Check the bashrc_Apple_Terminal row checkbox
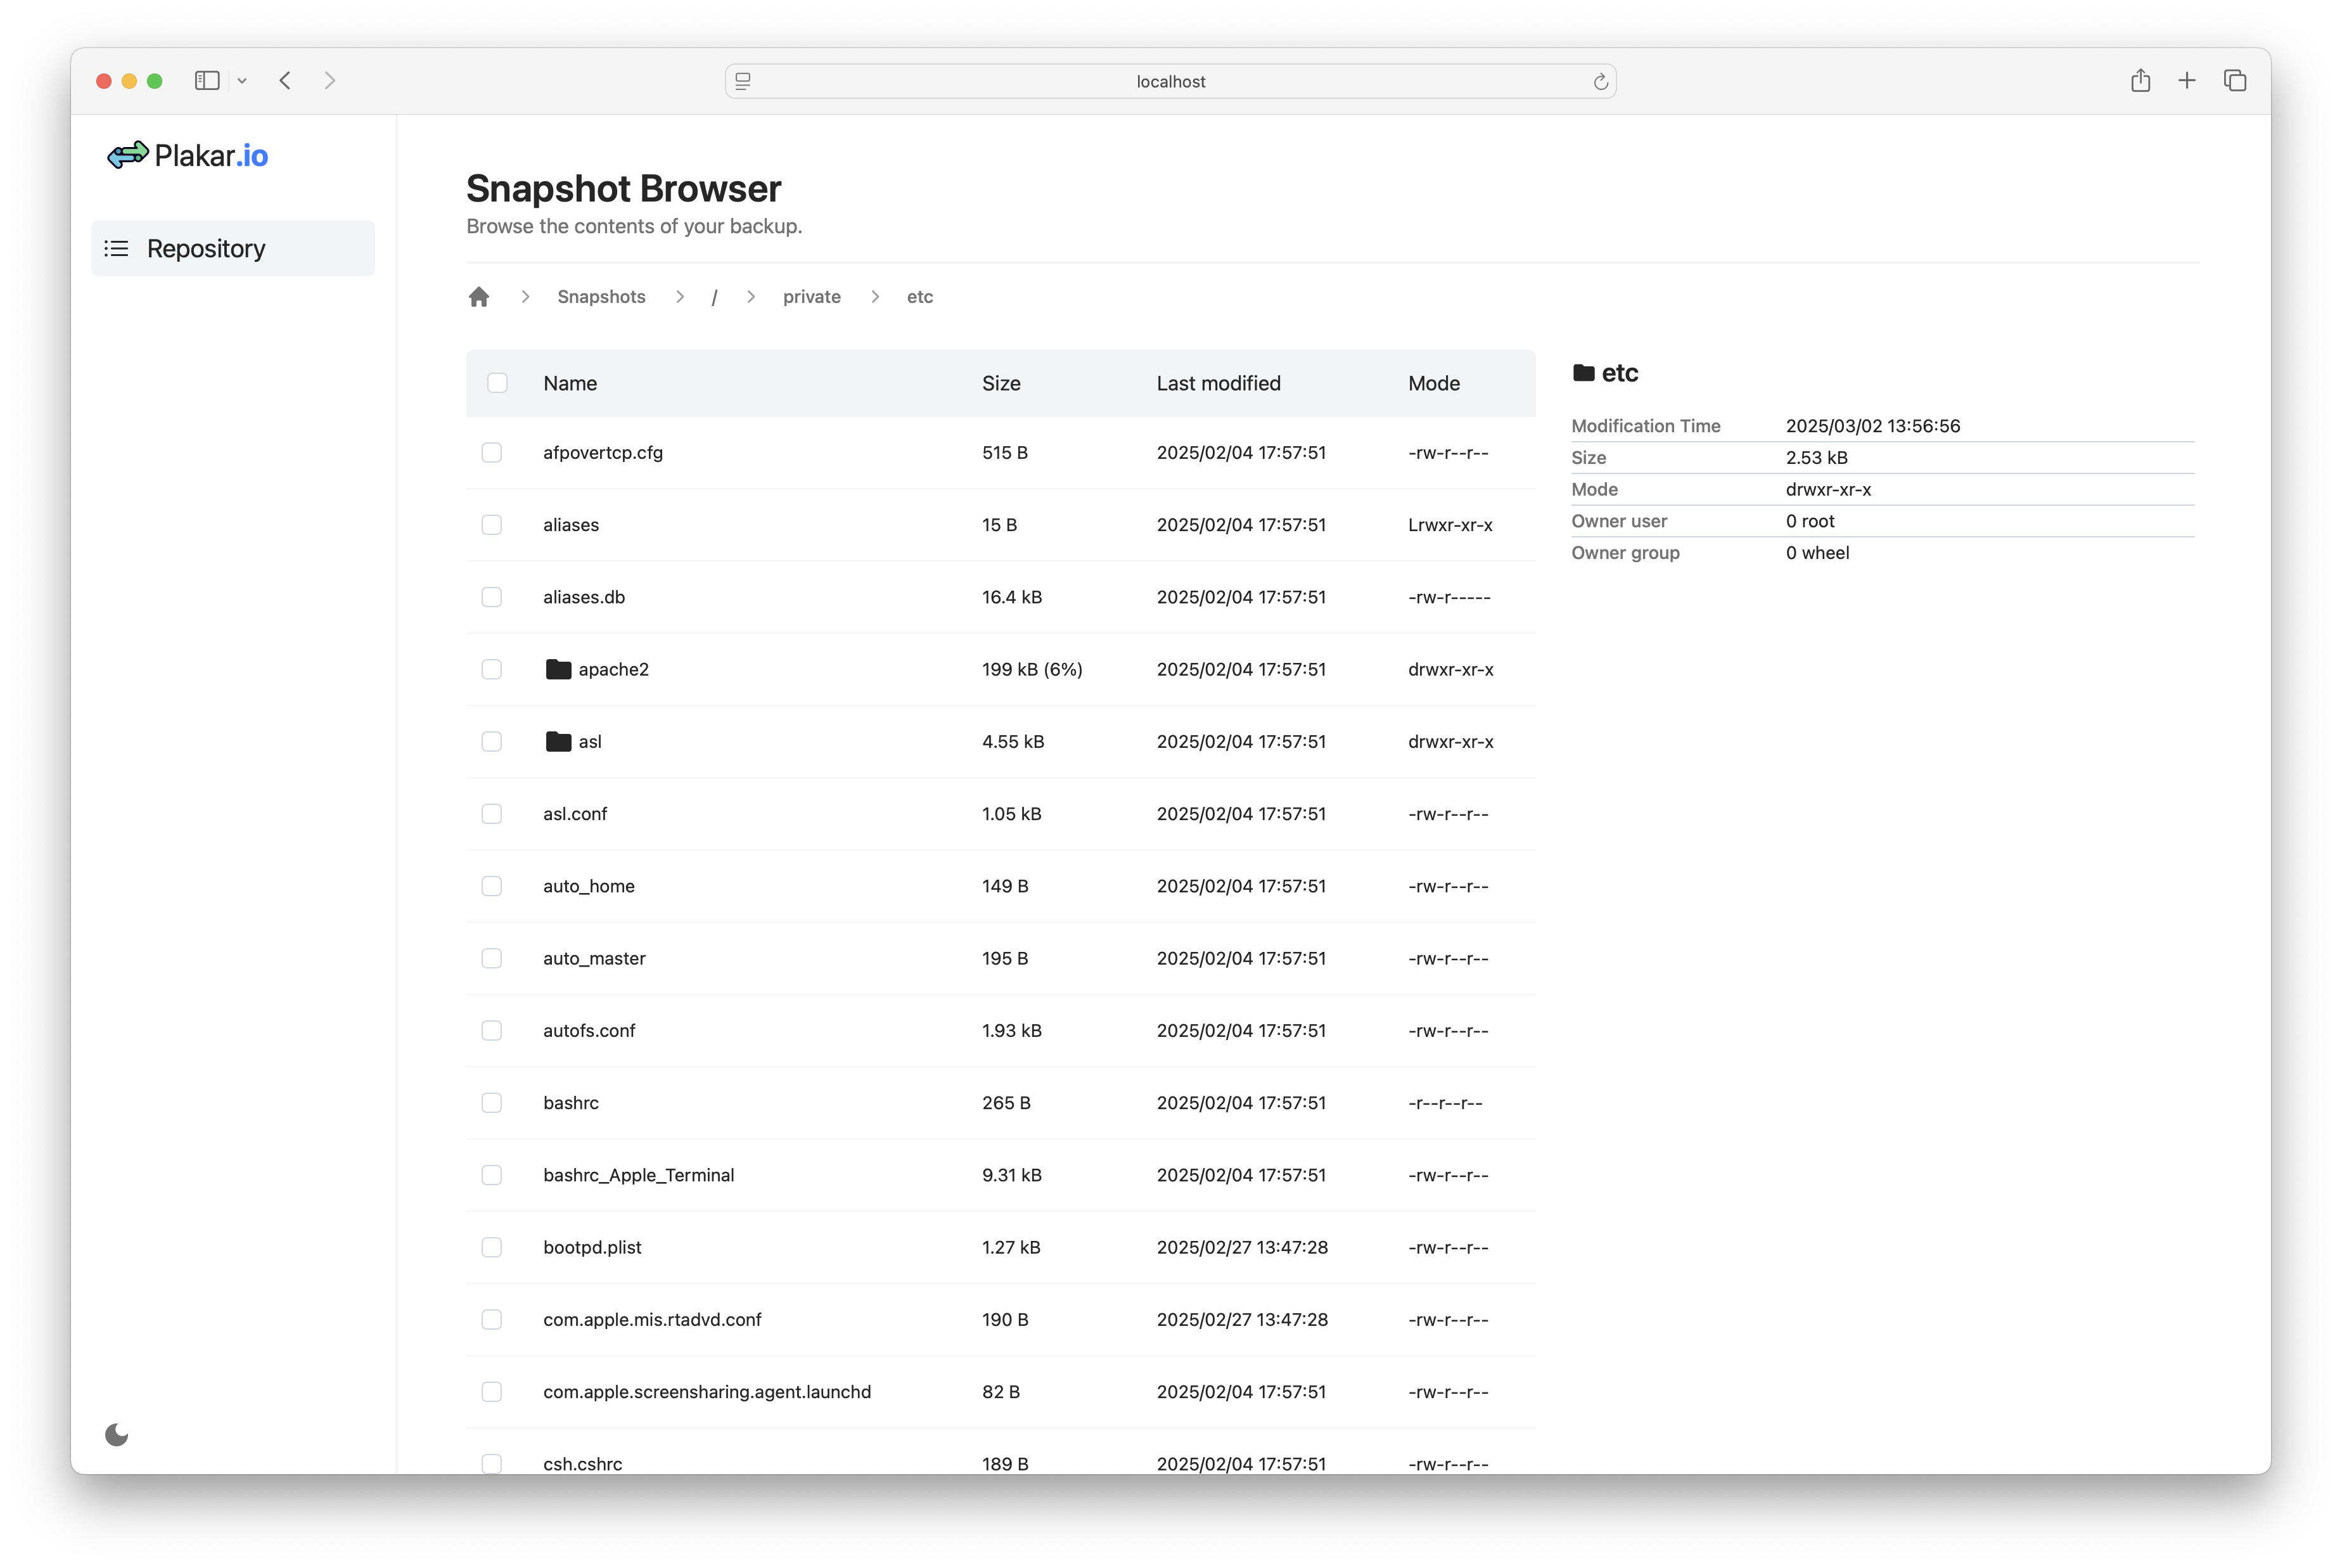 click(x=492, y=1175)
